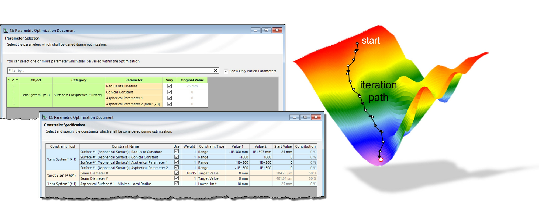Screen dimensions: 539x204
Task: Edit Value 2 '1000' for Conical Constant
Action: [261, 157]
